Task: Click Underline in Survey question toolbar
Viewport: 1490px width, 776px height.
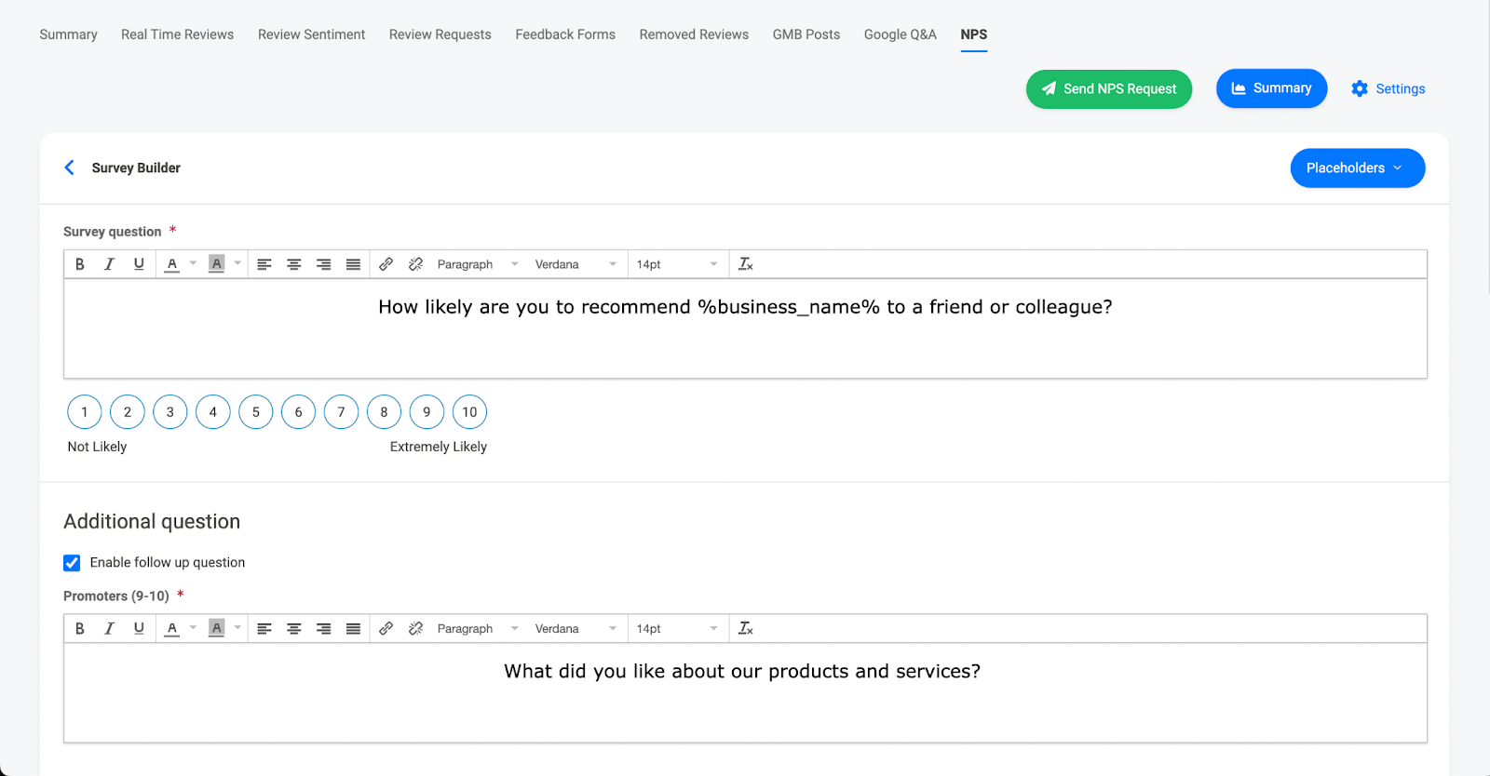Action: (139, 264)
